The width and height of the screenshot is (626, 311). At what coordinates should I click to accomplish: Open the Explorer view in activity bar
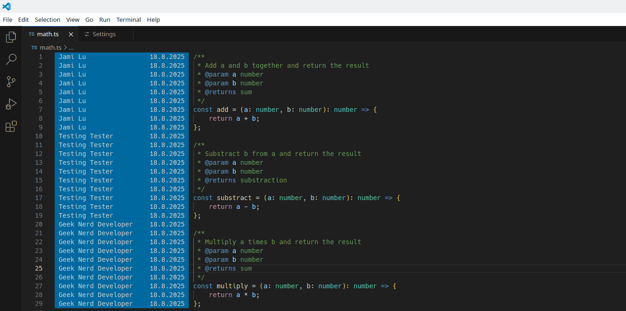click(x=11, y=37)
